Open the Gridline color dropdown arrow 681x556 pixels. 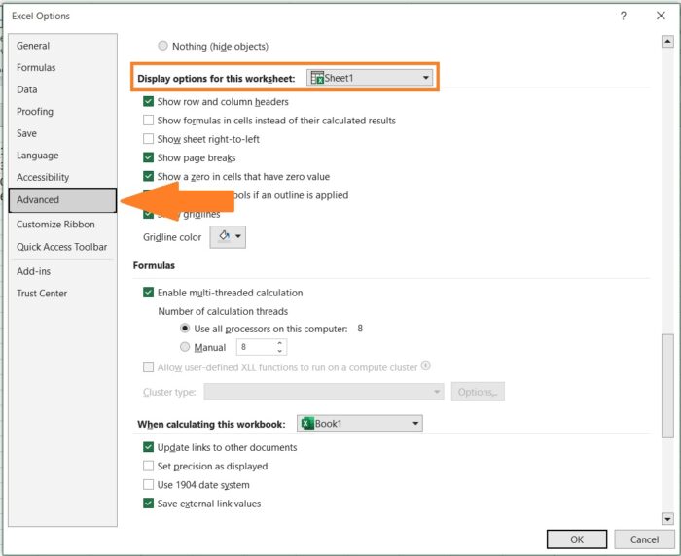[238, 236]
